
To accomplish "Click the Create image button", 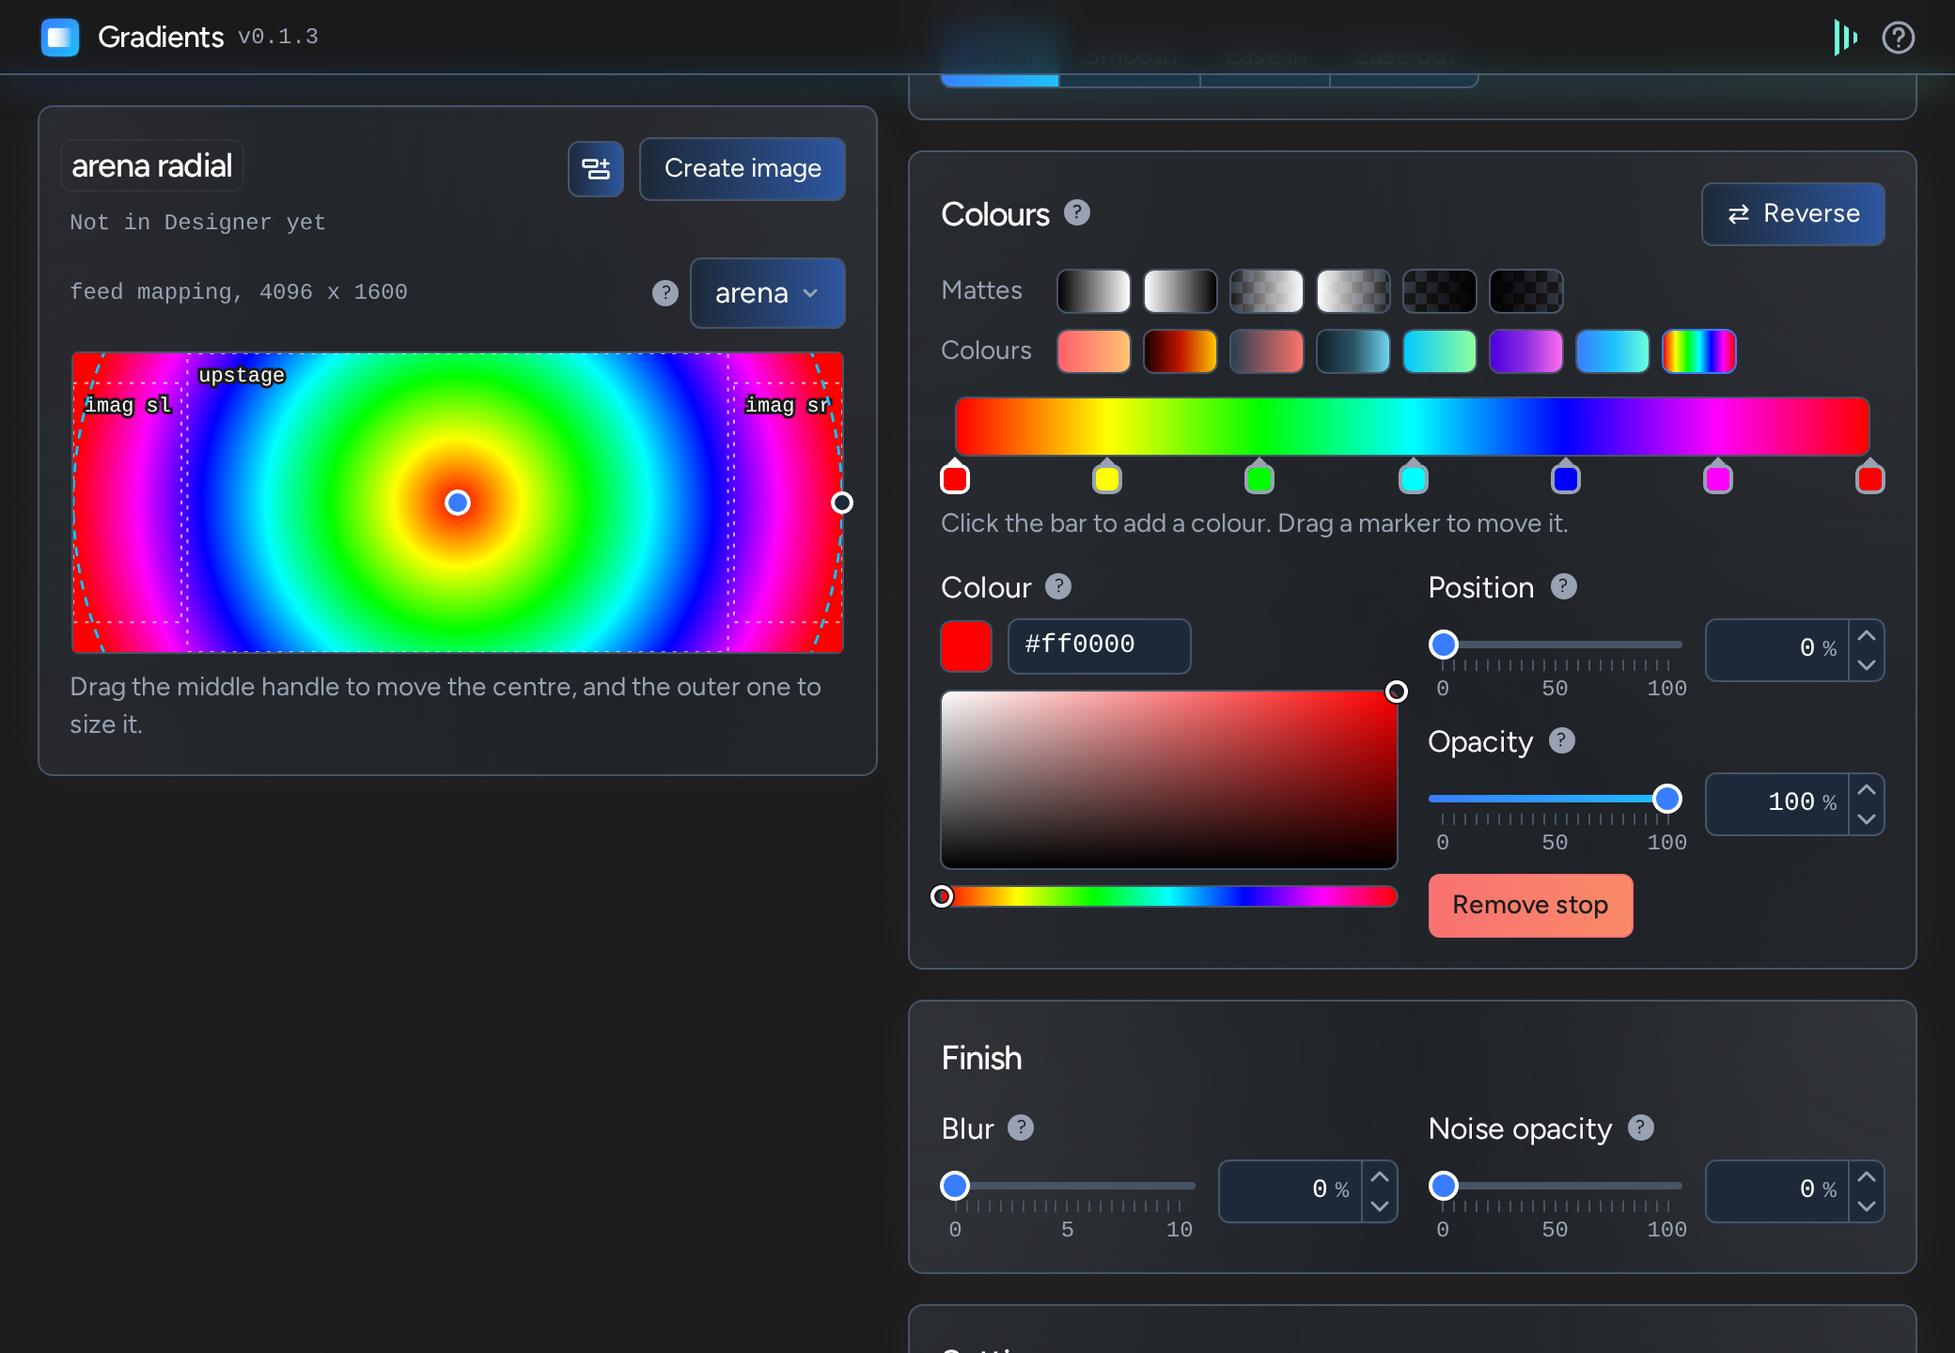I will [743, 169].
